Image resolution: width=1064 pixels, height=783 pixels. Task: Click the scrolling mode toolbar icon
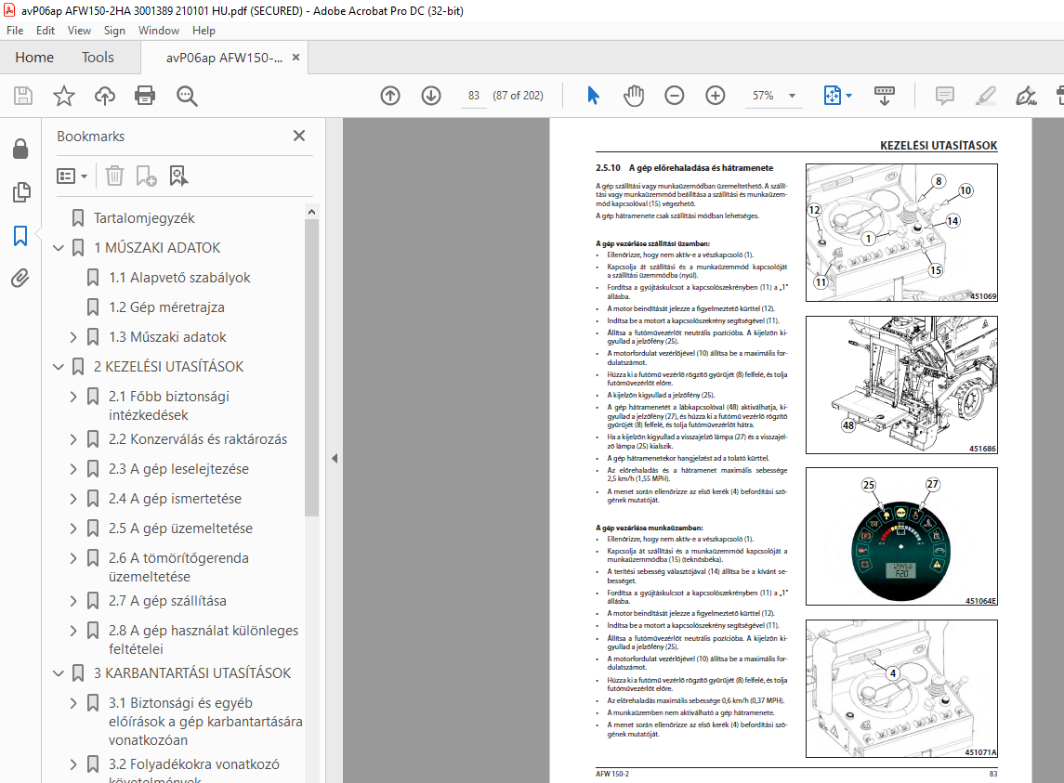click(x=884, y=96)
